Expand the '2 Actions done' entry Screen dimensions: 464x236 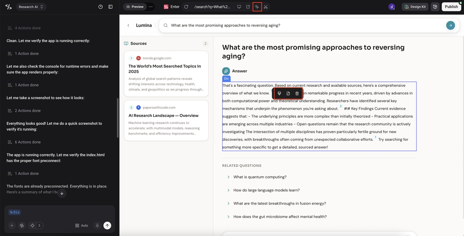24,111
